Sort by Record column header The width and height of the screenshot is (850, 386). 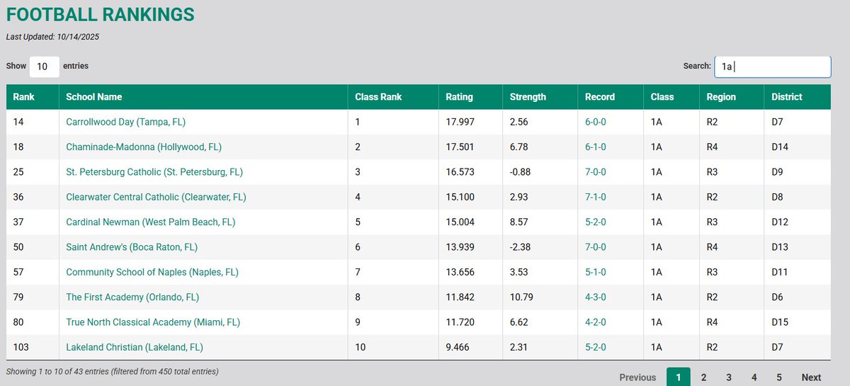(611, 97)
